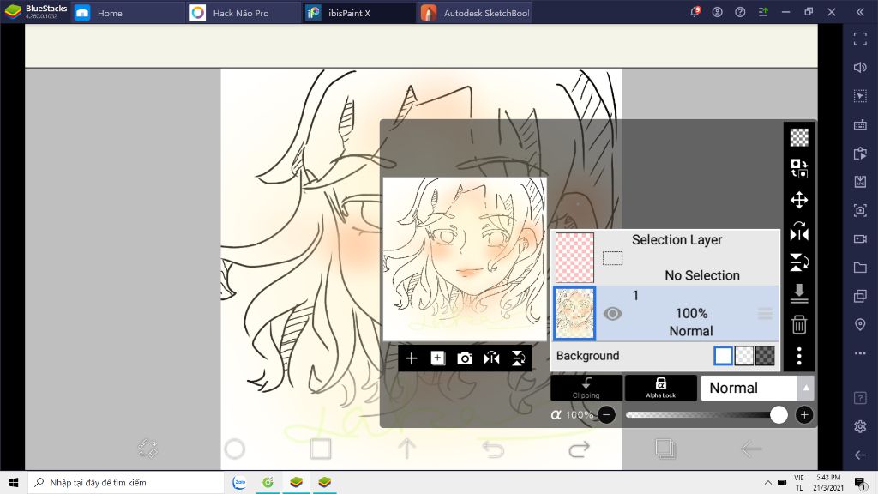Decrease opacity with minus button
The image size is (878, 494).
606,415
